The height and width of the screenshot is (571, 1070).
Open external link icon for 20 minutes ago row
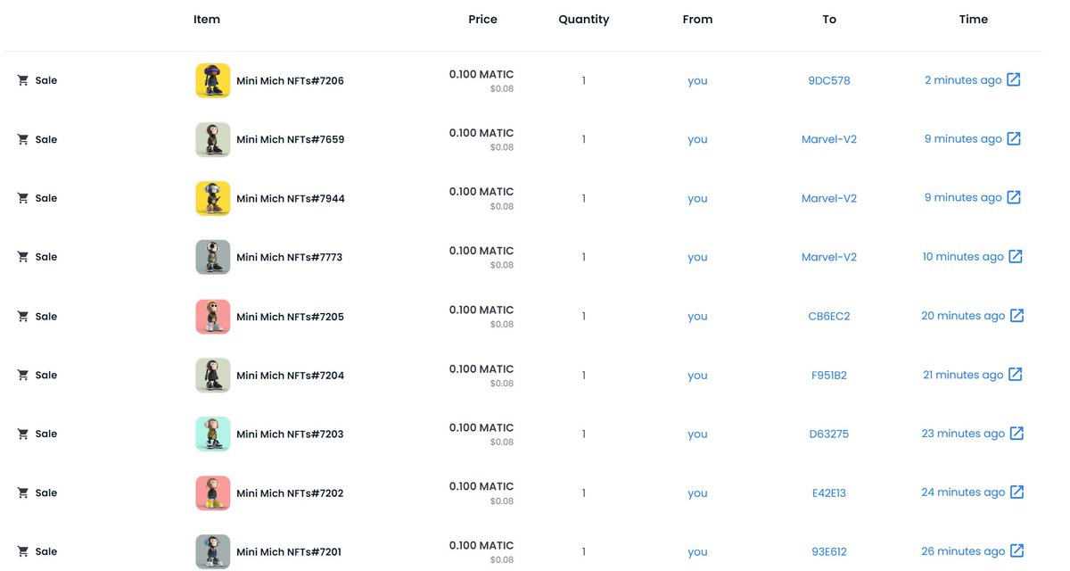pyautogui.click(x=1017, y=315)
